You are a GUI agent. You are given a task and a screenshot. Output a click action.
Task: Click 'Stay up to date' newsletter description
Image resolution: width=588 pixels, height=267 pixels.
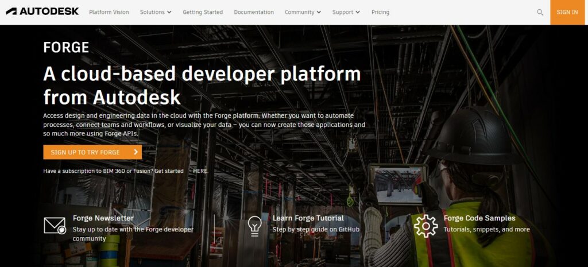point(133,234)
